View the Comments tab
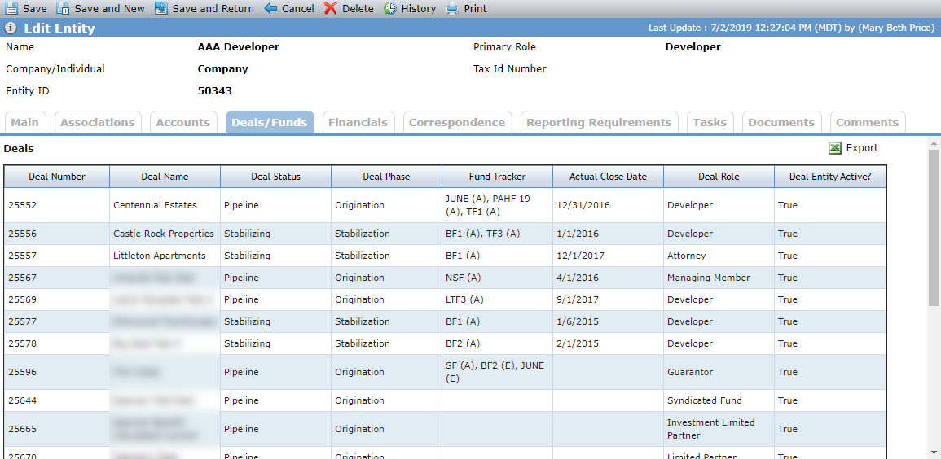 click(x=867, y=122)
